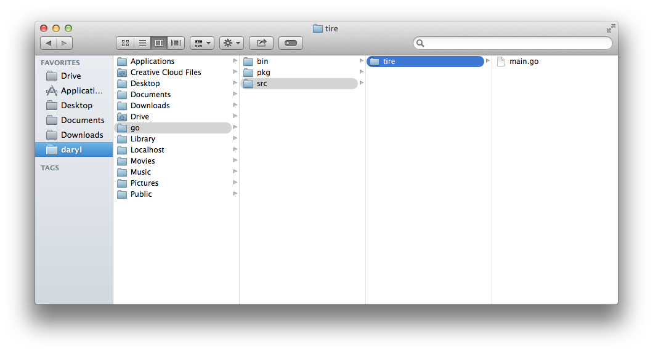Select the Downloads folder in first column

(173, 106)
